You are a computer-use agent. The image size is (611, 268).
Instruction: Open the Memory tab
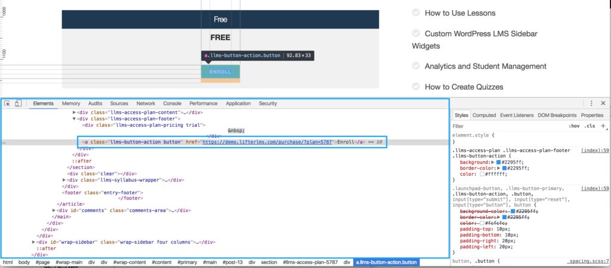(x=71, y=104)
